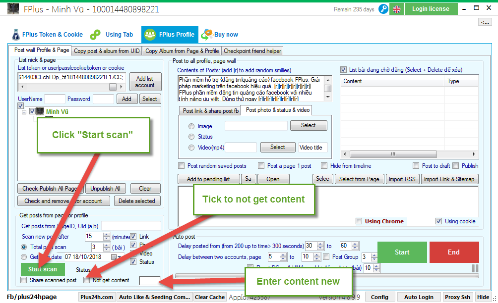Image resolution: width=498 pixels, height=303 pixels.
Task: Click the FPlus app icon in title bar
Action: tap(13, 9)
